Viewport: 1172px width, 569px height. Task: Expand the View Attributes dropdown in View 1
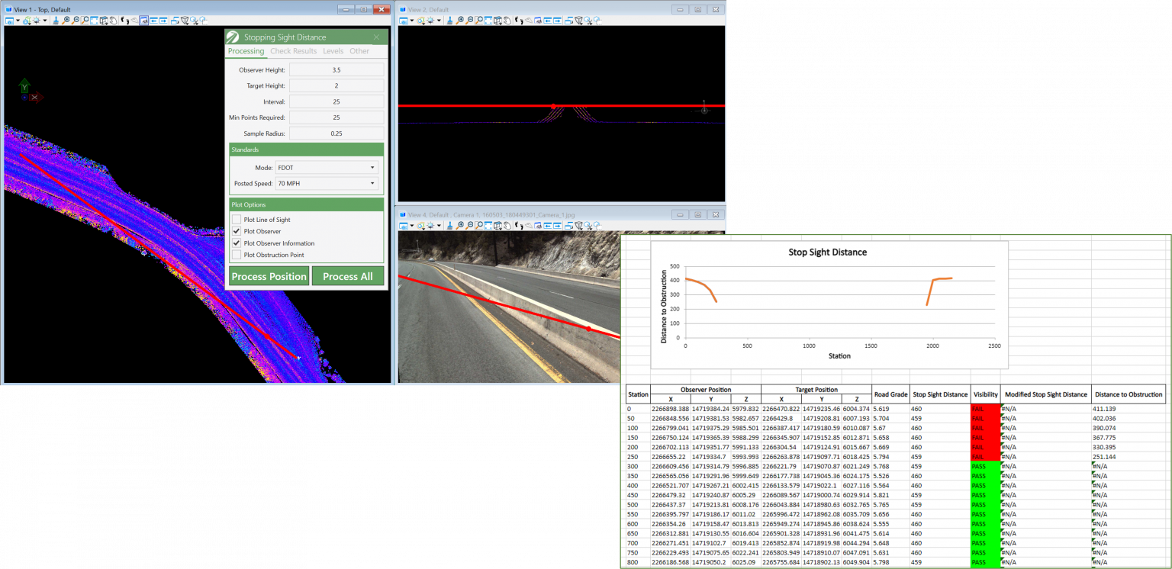tap(18, 21)
